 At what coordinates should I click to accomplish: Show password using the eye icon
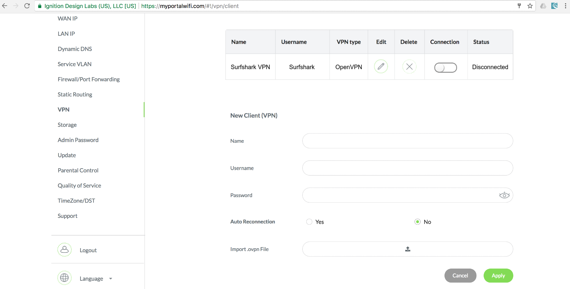[x=504, y=195]
